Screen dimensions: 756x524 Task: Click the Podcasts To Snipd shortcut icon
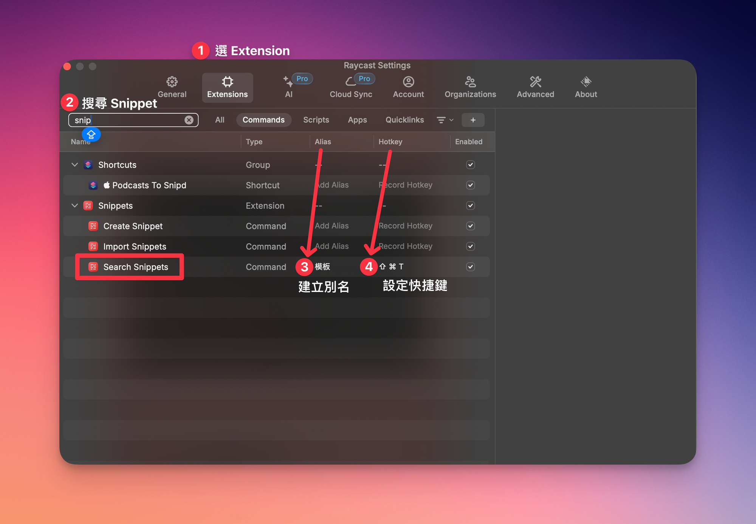pos(93,185)
